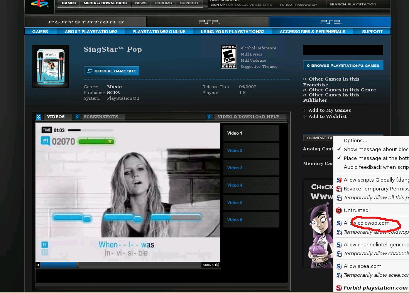409x293 pixels.
Task: Select Video 2 from the list
Action: (x=251, y=150)
